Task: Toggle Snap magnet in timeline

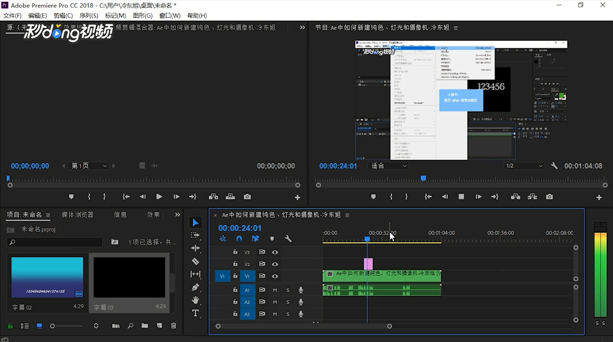Action: pyautogui.click(x=239, y=239)
